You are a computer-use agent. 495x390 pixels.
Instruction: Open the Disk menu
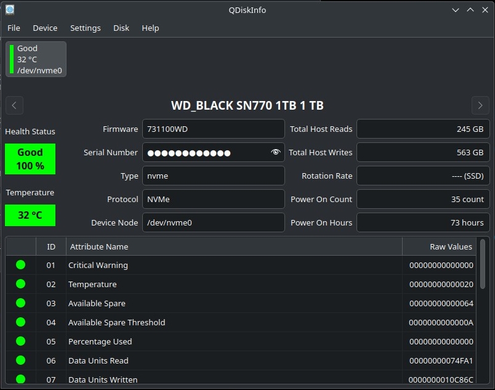tap(121, 28)
